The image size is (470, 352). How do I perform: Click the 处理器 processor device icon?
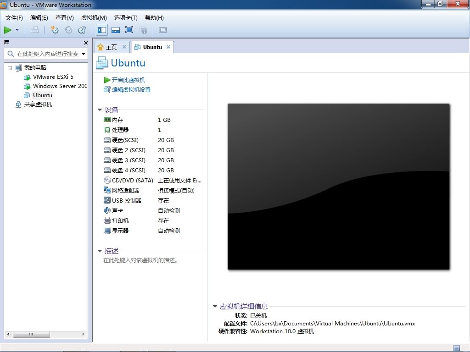(107, 130)
